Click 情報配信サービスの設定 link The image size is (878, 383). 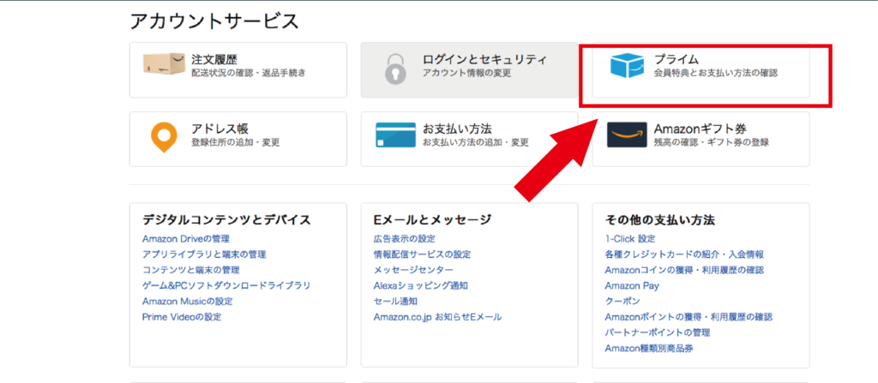[422, 254]
